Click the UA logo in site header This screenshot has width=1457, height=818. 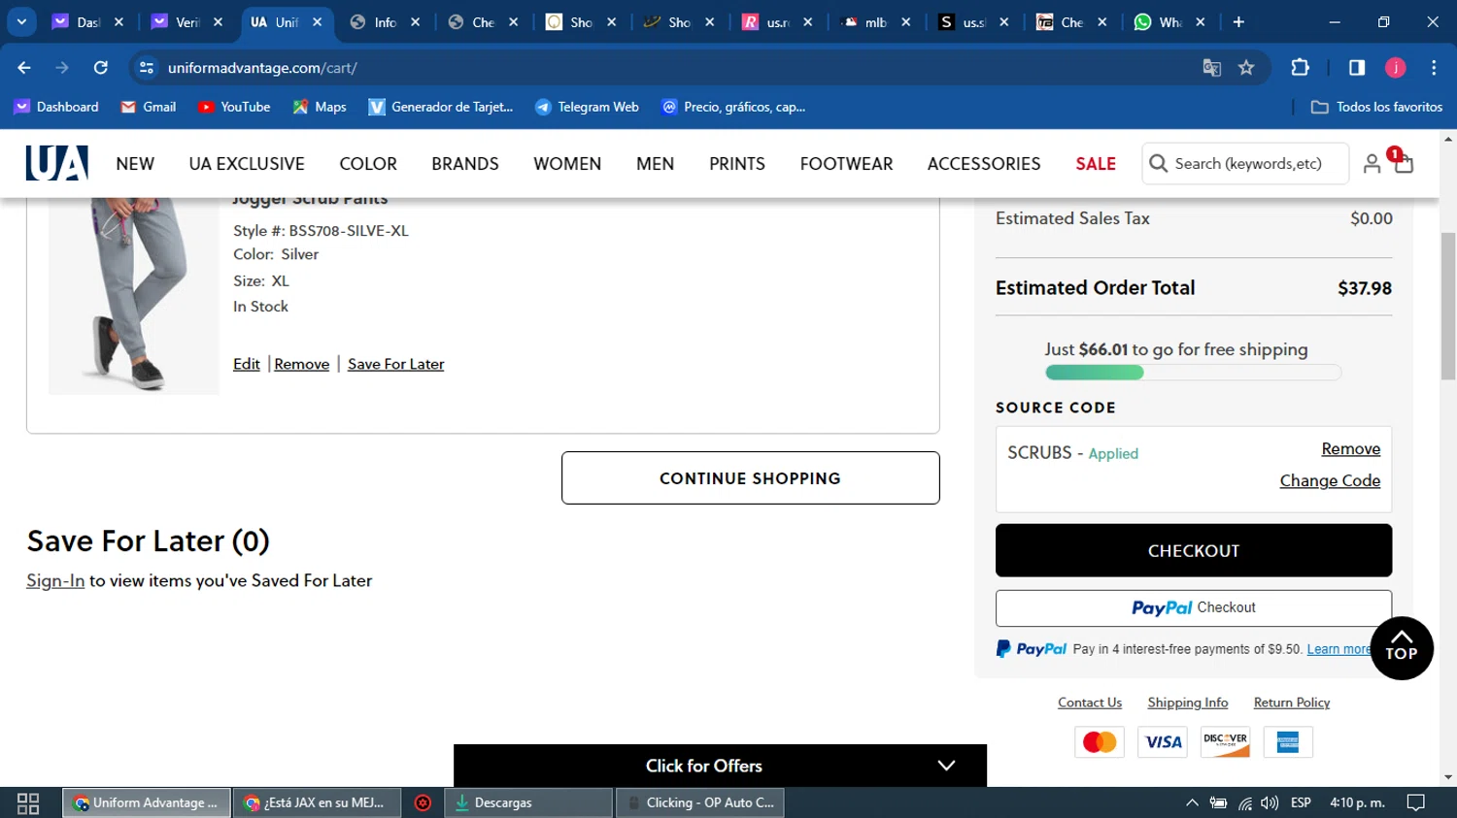[57, 163]
